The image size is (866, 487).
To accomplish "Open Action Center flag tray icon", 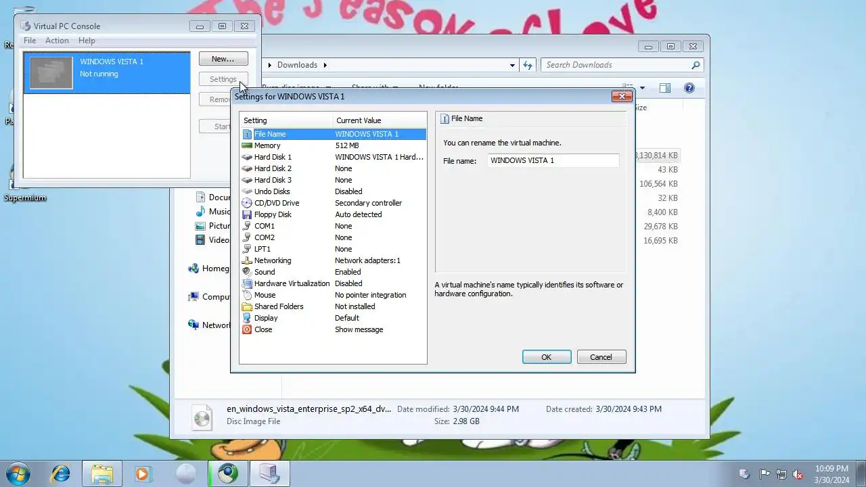I will pyautogui.click(x=765, y=474).
